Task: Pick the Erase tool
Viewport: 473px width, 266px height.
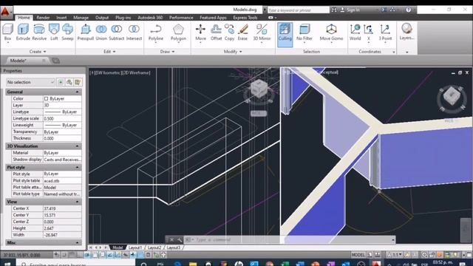Action: (242, 33)
